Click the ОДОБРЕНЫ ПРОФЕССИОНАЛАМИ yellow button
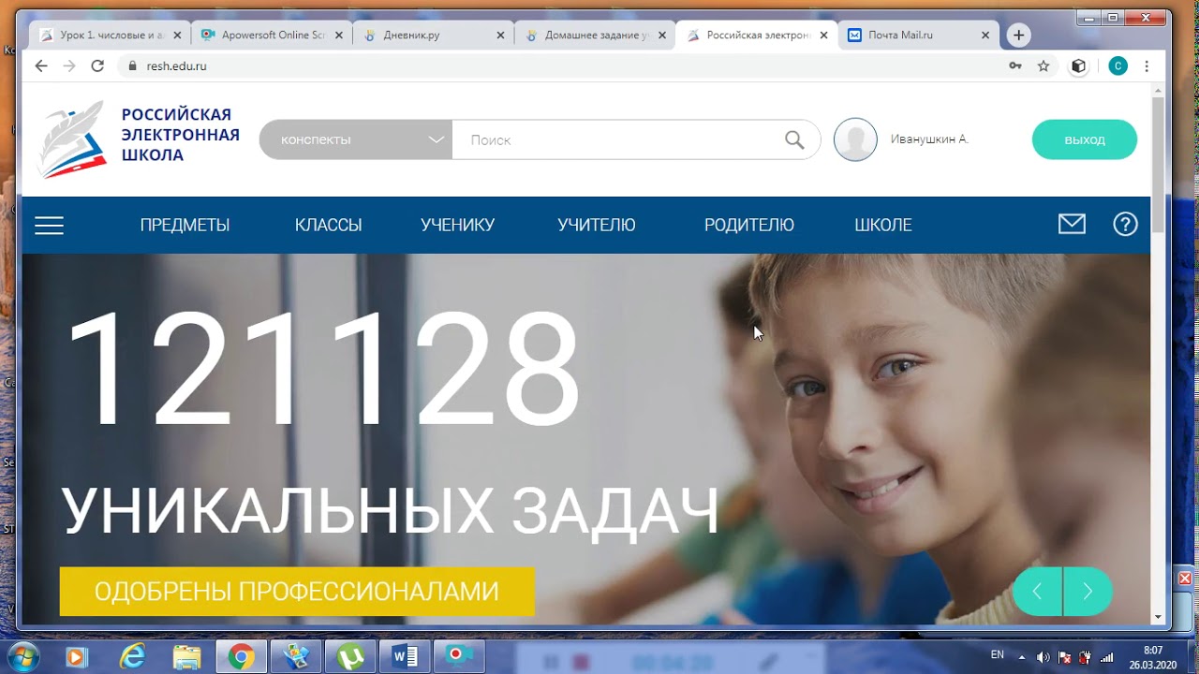The image size is (1199, 674). coord(297,592)
